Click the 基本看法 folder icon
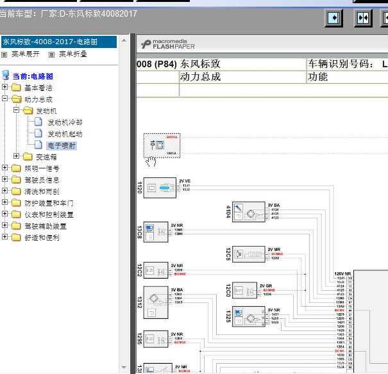 pyautogui.click(x=16, y=88)
